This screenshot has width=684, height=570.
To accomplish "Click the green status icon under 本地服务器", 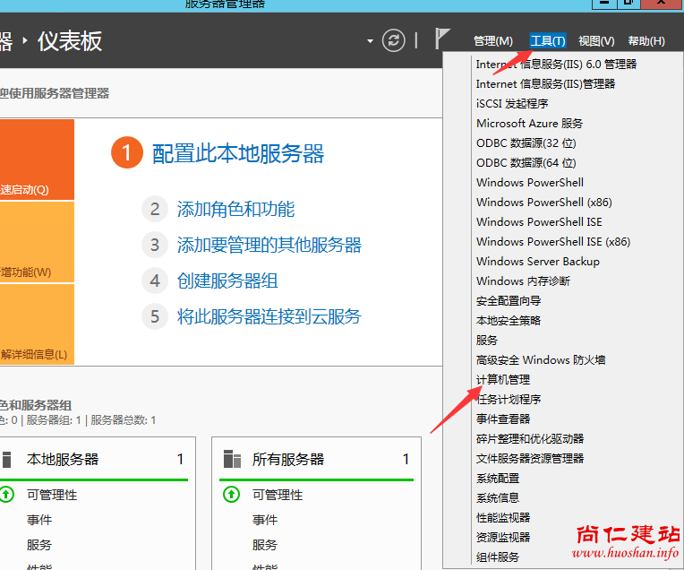I will [x=7, y=495].
